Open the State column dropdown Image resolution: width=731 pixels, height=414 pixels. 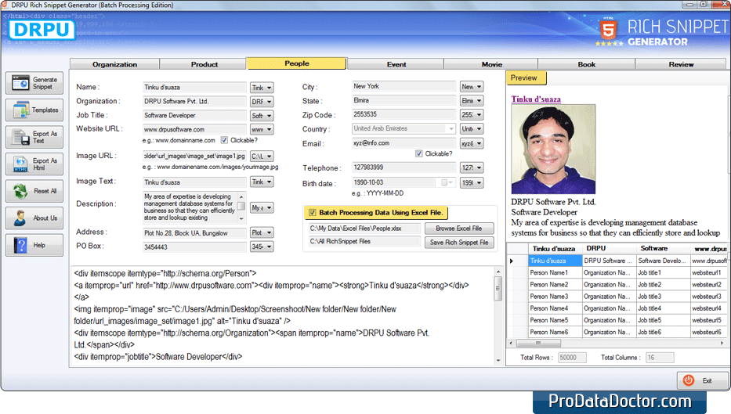[x=472, y=101]
